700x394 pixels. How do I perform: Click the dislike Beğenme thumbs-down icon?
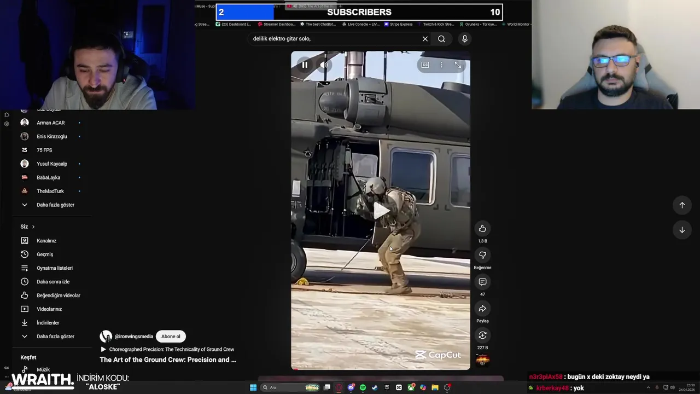(x=482, y=255)
